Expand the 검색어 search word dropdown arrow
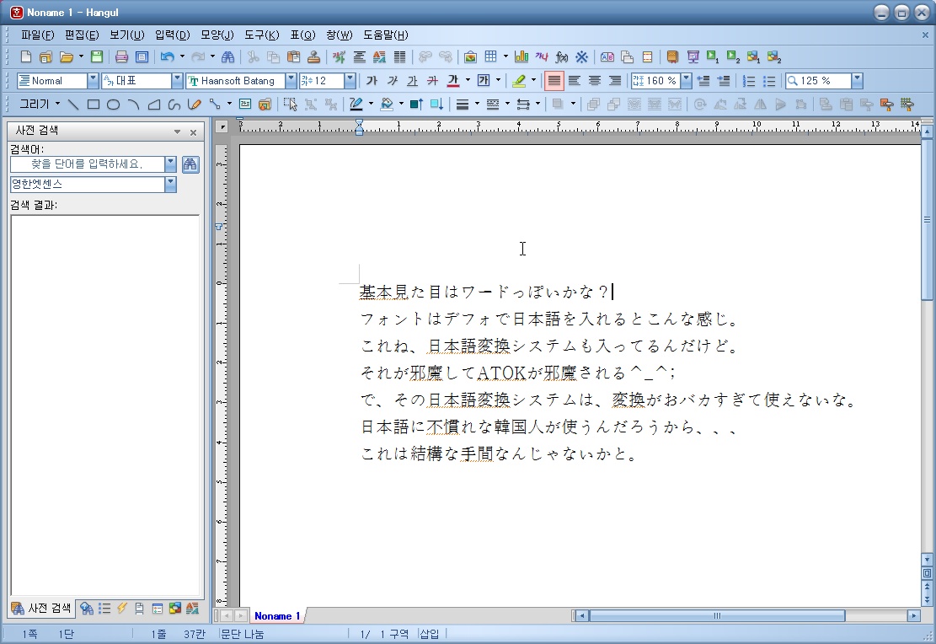Viewport: 936px width, 644px height. [170, 164]
